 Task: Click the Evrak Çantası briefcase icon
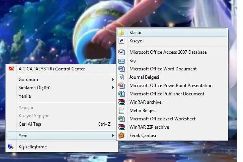pos(121,136)
